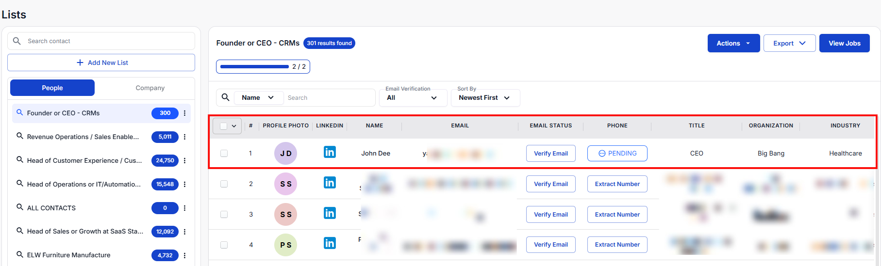Screen dimensions: 881x266
Task: Switch to the Company tab
Action: 150,88
